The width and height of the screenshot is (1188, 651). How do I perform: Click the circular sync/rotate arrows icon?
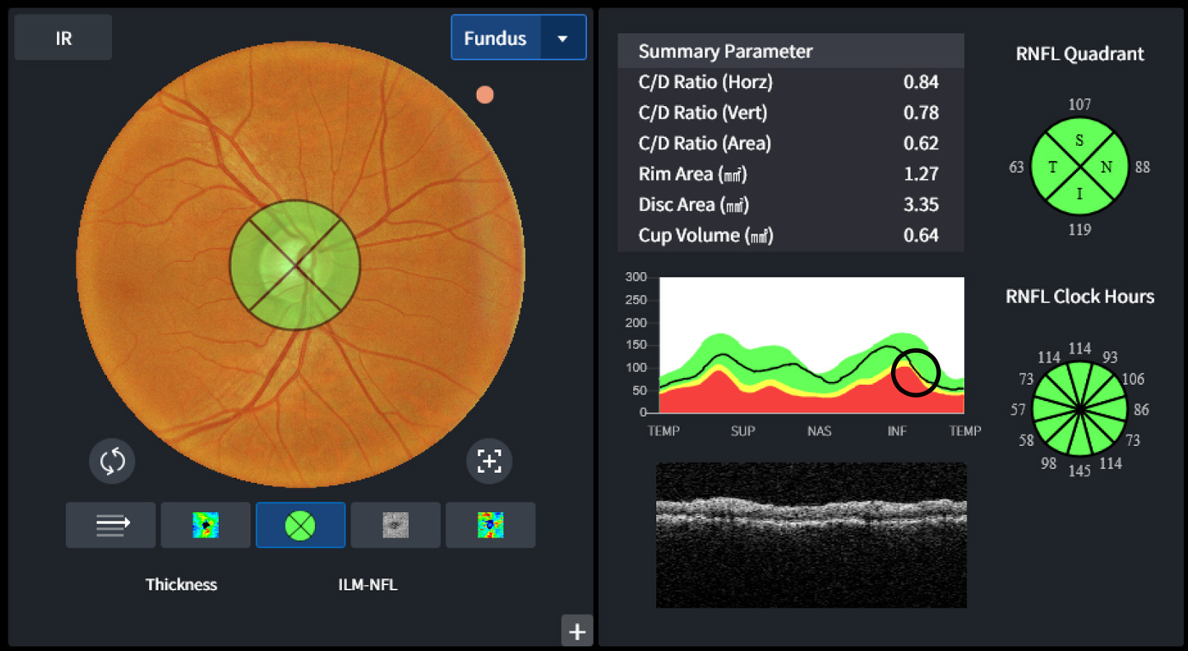point(112,461)
